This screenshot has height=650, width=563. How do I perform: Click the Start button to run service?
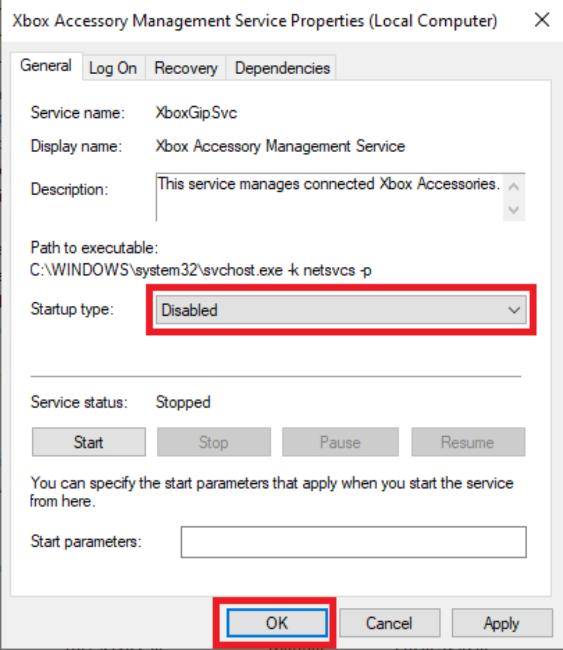click(88, 441)
